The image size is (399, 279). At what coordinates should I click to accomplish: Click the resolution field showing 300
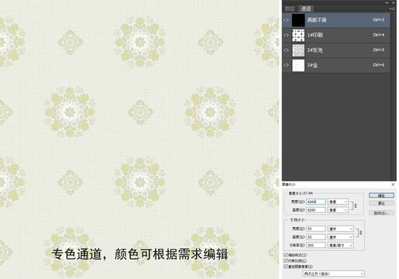(x=316, y=245)
